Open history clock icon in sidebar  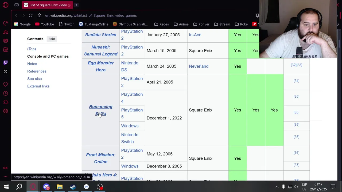(5, 93)
